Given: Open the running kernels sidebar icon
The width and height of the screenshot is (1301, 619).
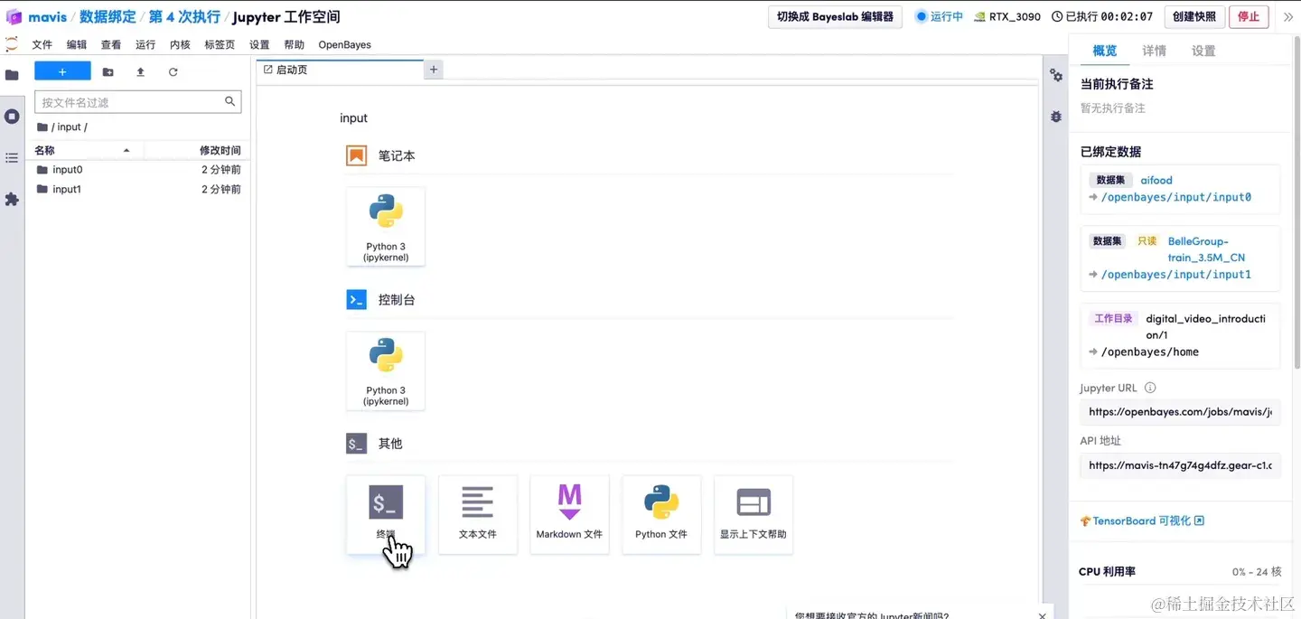Looking at the screenshot, I should [x=12, y=117].
